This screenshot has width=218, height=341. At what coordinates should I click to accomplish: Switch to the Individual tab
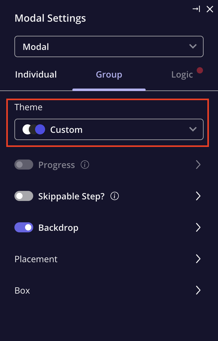click(x=36, y=75)
